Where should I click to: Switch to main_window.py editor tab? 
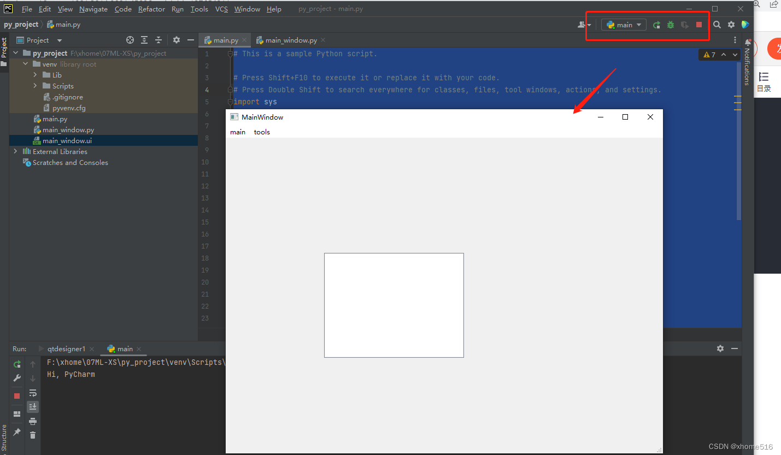click(291, 40)
